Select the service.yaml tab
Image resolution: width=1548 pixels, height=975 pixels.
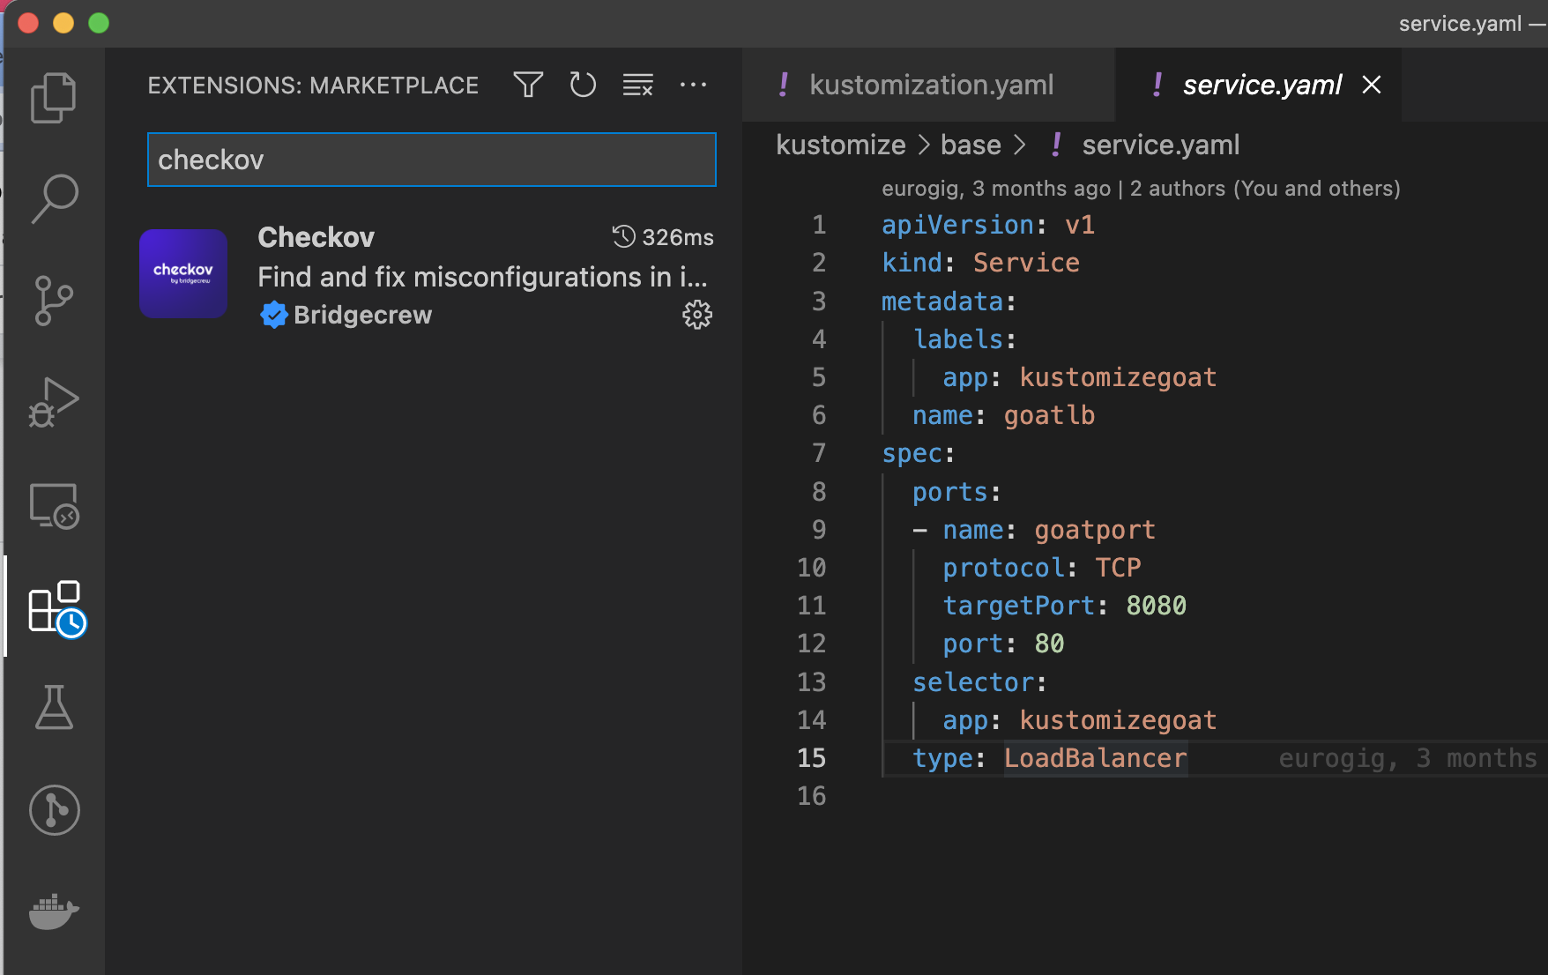point(1262,85)
